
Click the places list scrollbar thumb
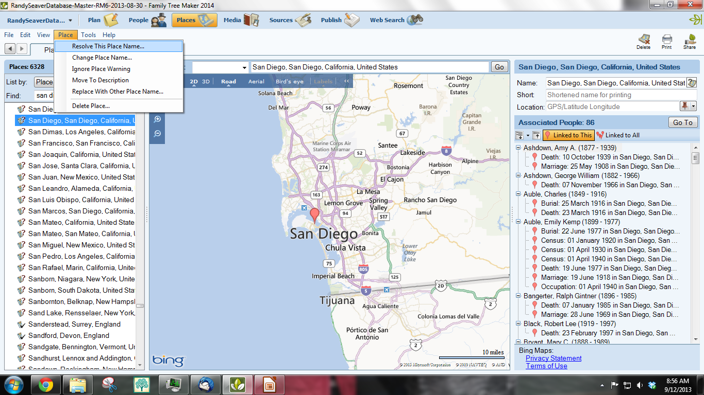coord(140,306)
